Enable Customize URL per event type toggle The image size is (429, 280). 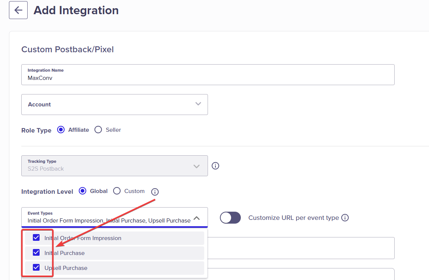click(230, 218)
